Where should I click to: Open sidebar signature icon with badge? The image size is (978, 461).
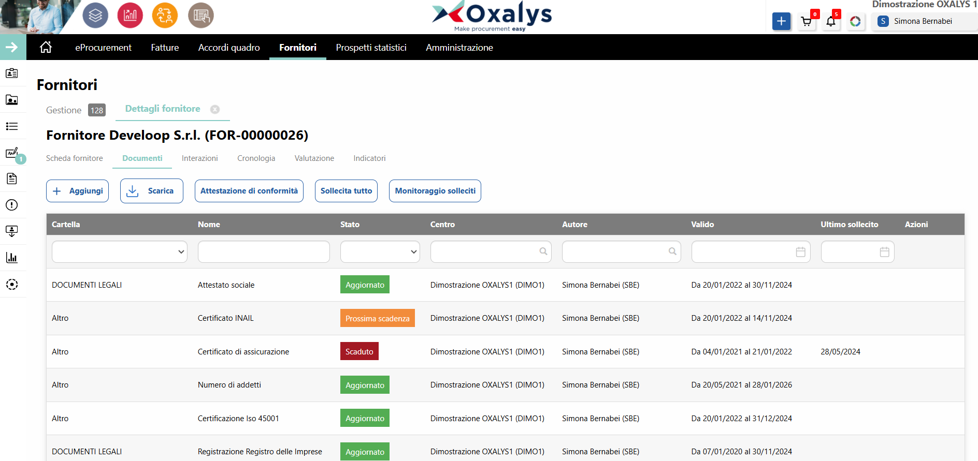12,153
